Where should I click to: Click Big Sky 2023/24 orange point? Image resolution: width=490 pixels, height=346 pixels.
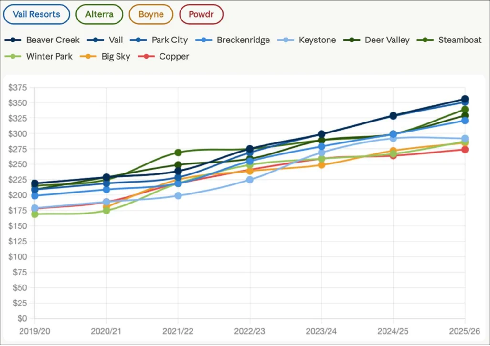pos(321,164)
